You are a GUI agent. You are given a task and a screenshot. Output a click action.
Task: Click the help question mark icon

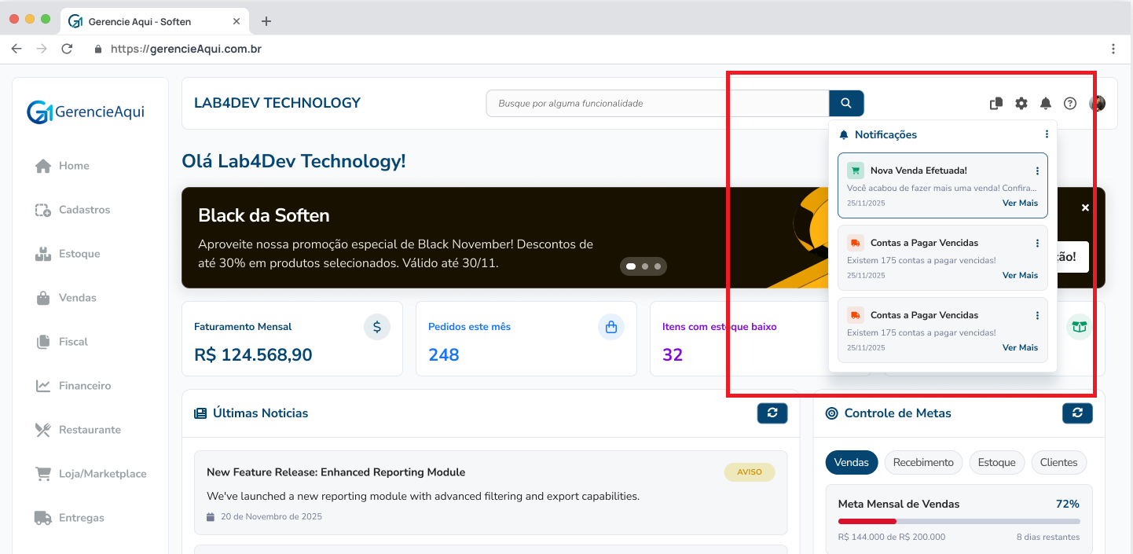1069,103
